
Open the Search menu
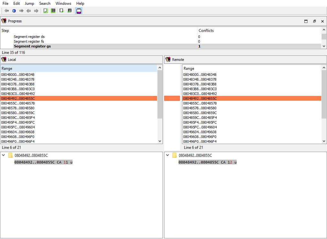tap(45, 4)
